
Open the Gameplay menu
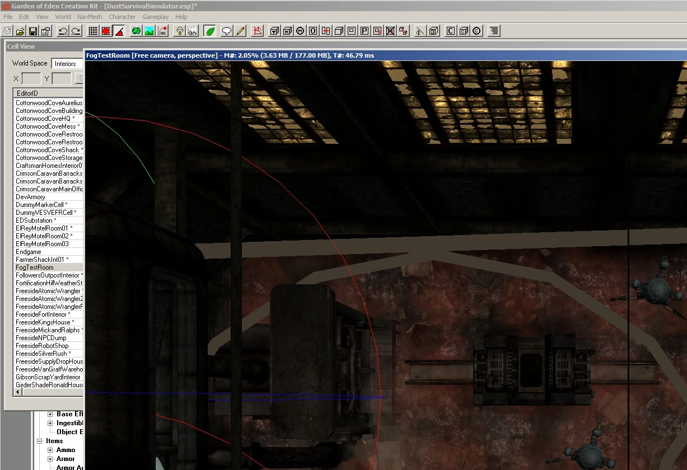pos(156,17)
